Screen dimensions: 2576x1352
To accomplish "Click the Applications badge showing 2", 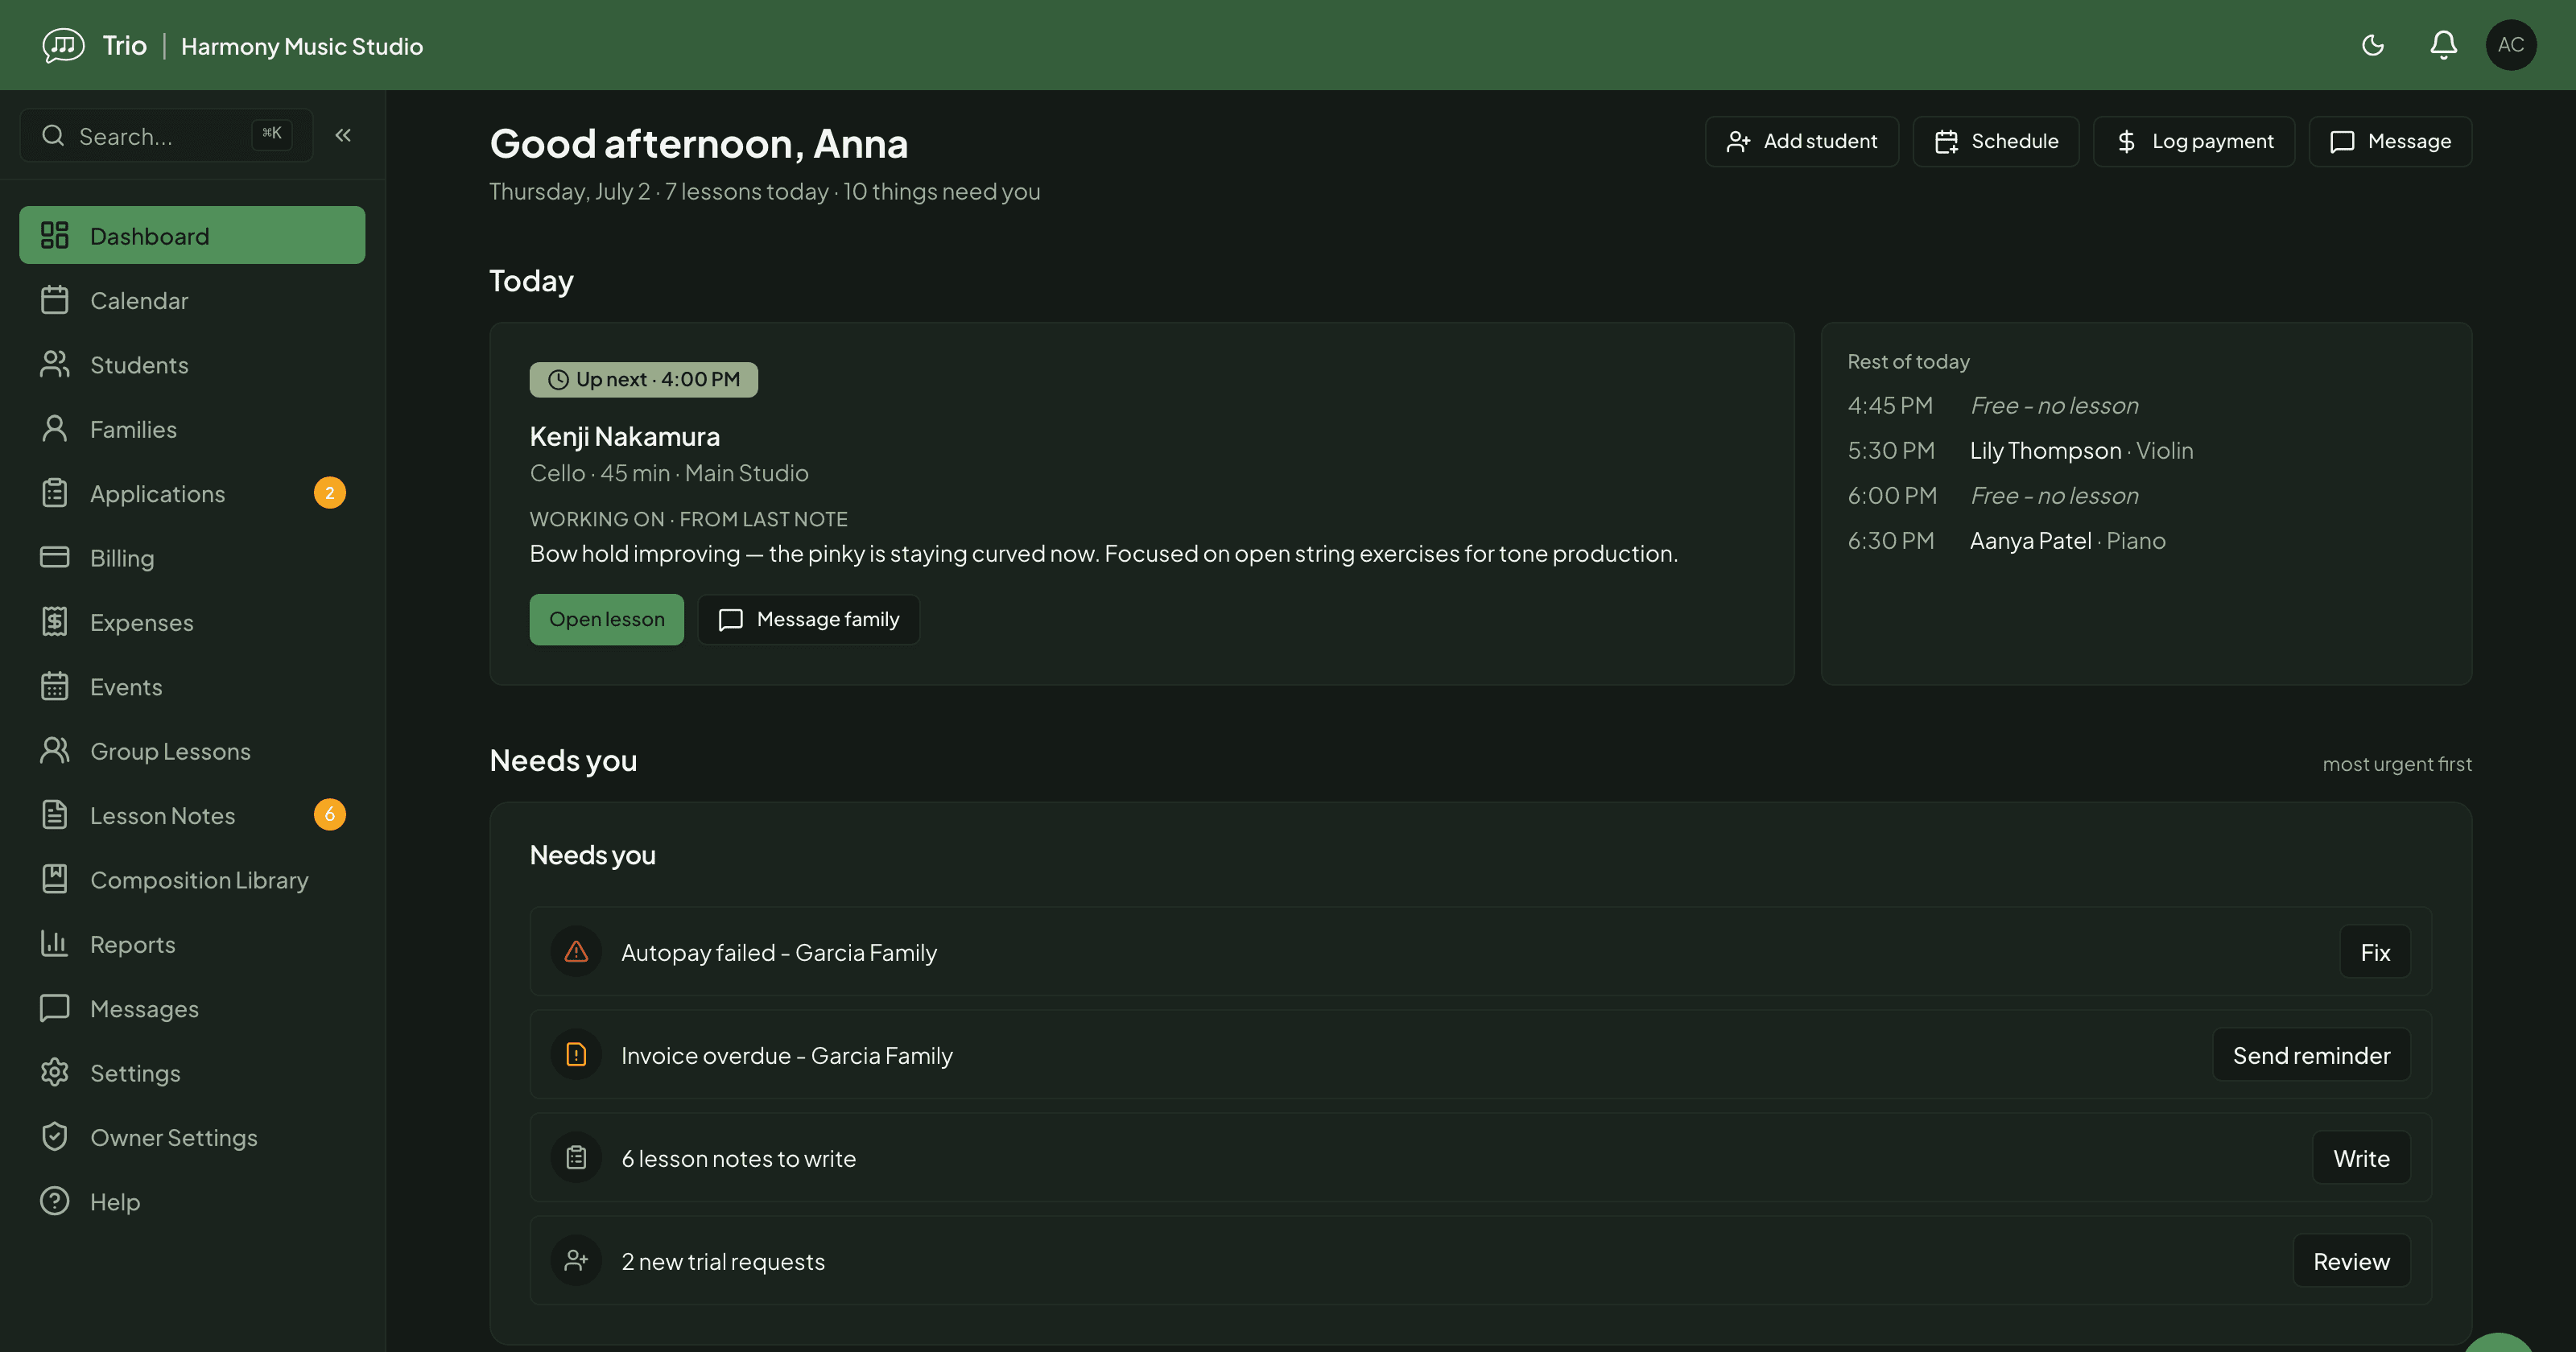I will pyautogui.click(x=329, y=493).
